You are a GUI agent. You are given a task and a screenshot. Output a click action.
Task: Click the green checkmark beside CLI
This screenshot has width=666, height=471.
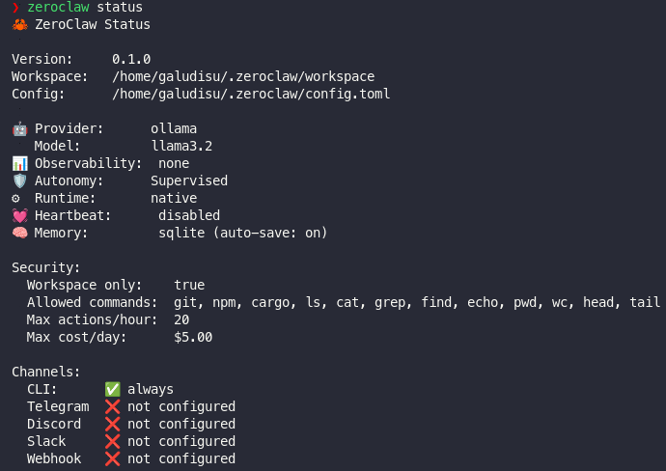pyautogui.click(x=112, y=389)
